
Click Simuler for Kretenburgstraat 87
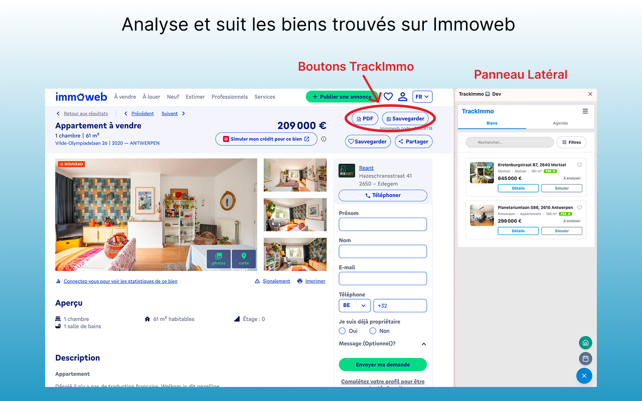click(562, 188)
